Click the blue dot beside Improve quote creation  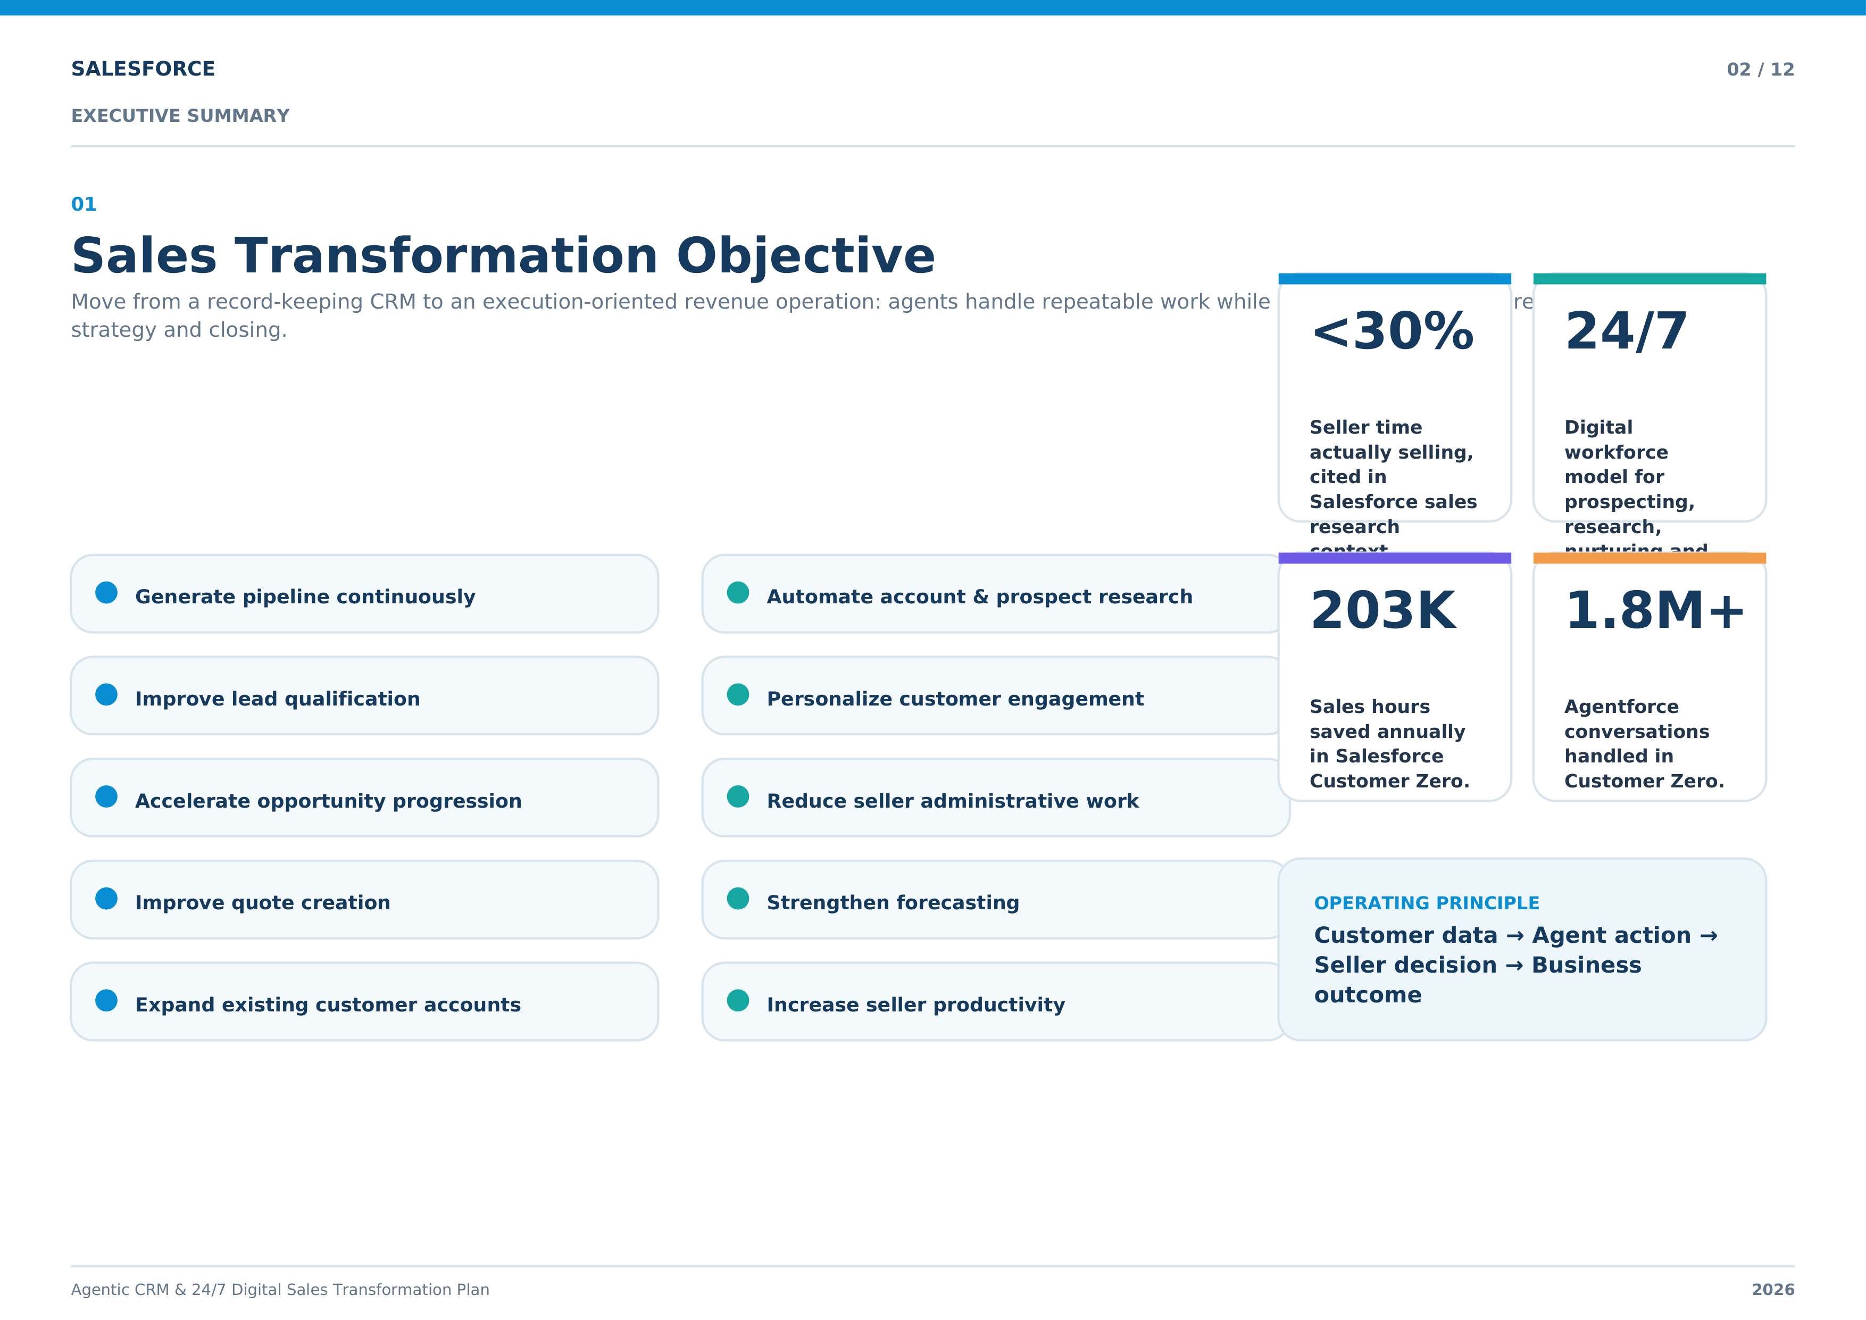106,898
